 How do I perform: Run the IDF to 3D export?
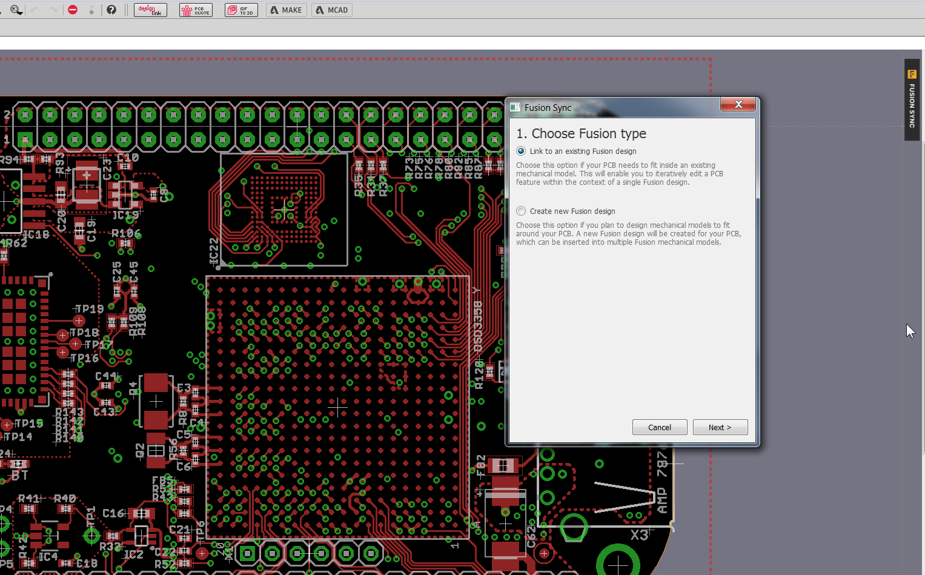tap(241, 10)
